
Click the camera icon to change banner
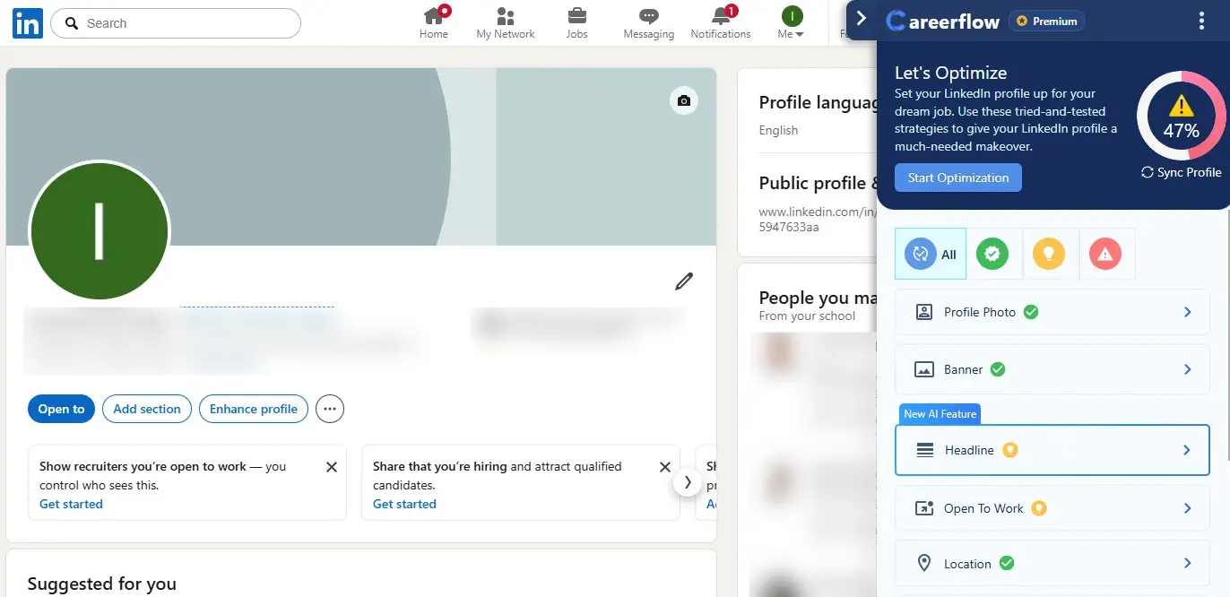684,100
